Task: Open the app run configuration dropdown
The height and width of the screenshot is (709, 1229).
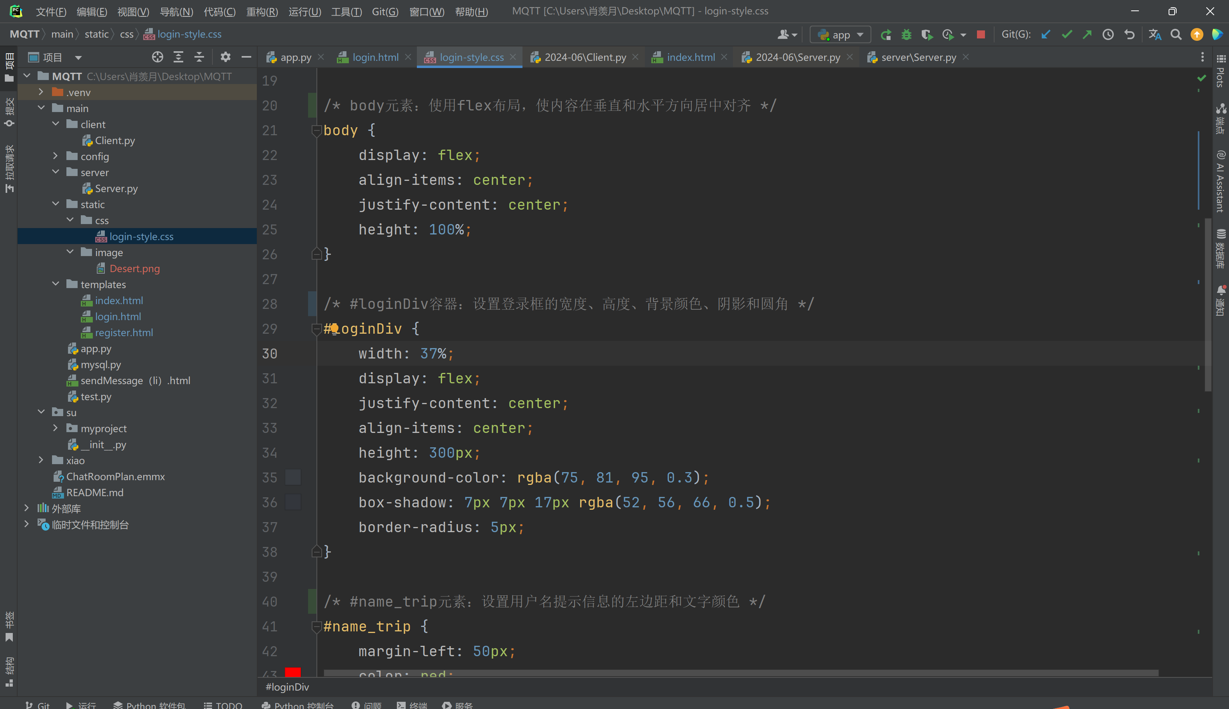Action: (x=841, y=34)
